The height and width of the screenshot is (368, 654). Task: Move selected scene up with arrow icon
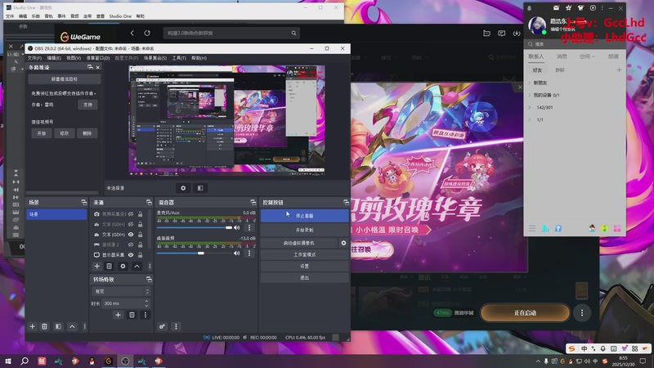coord(72,326)
